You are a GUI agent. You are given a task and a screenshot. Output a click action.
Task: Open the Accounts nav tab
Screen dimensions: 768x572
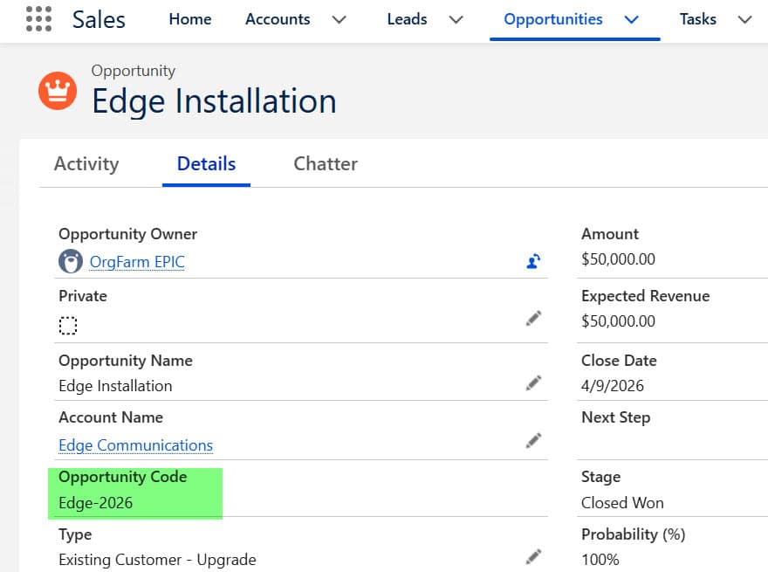pos(278,19)
